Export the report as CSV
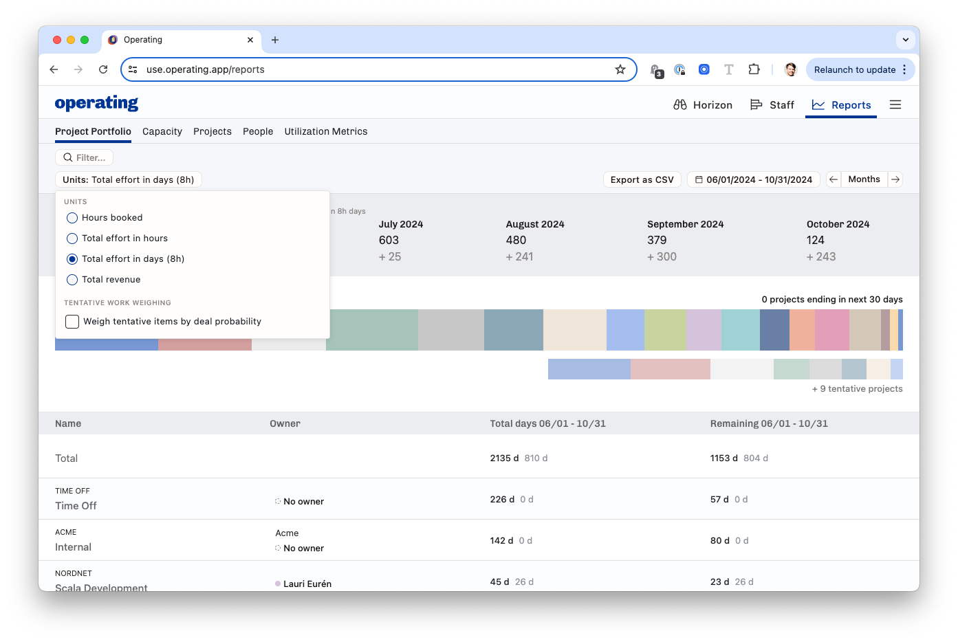958x642 pixels. coord(642,179)
